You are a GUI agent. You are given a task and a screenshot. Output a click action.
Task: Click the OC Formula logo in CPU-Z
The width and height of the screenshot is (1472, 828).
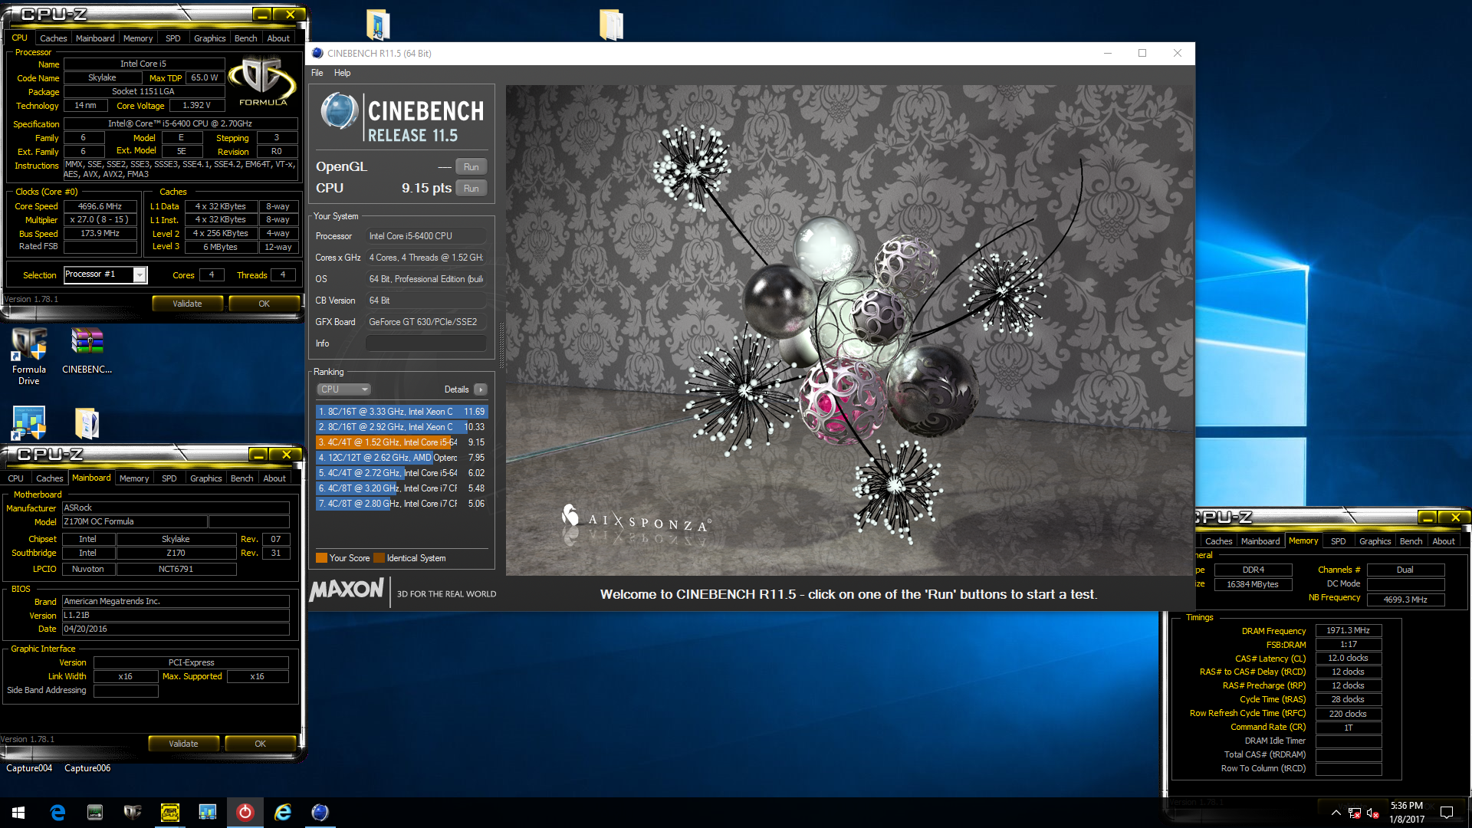coord(263,81)
